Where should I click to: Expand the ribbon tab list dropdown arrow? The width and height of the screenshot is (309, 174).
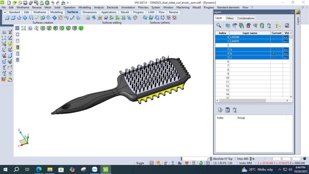[x=5, y=12]
